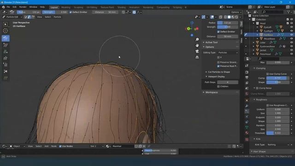
Task: Switch to solid viewport shading
Action: click(x=229, y=17)
